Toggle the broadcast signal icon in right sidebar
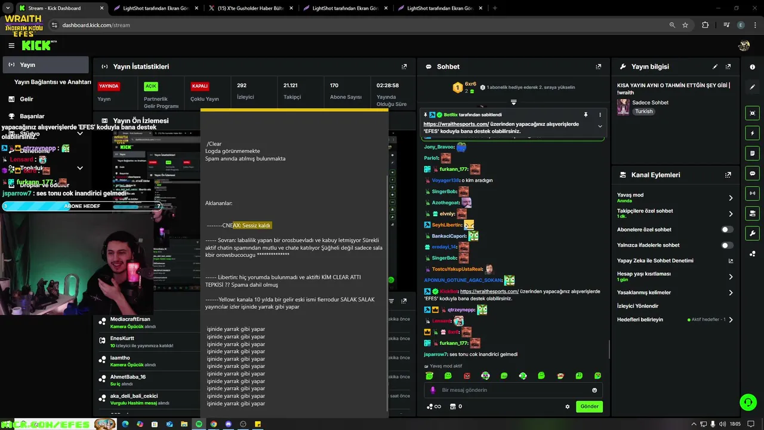This screenshot has width=764, height=430. pos(753,193)
